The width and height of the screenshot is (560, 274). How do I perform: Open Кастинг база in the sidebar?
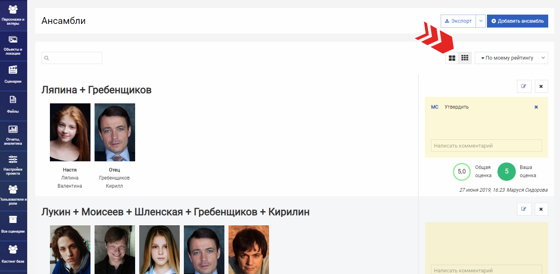coord(13,256)
